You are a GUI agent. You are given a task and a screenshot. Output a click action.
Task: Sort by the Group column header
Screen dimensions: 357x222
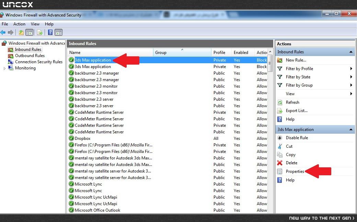182,53
